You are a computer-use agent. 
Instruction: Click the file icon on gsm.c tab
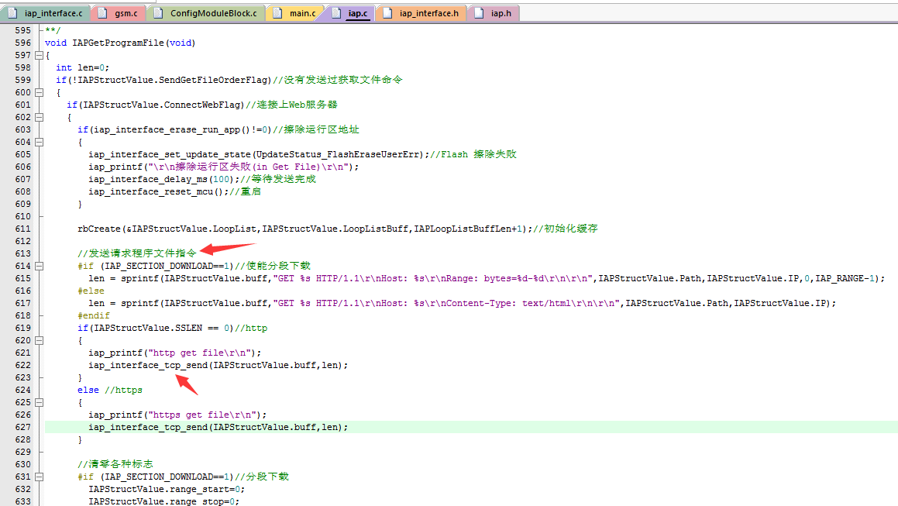(102, 12)
